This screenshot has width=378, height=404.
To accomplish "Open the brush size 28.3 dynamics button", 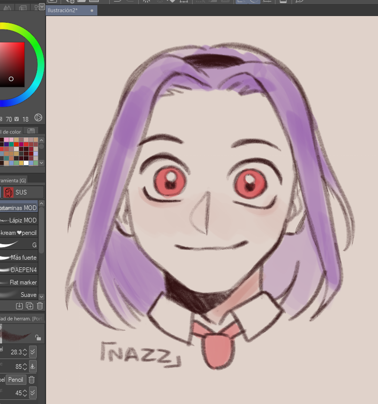I will 33,352.
